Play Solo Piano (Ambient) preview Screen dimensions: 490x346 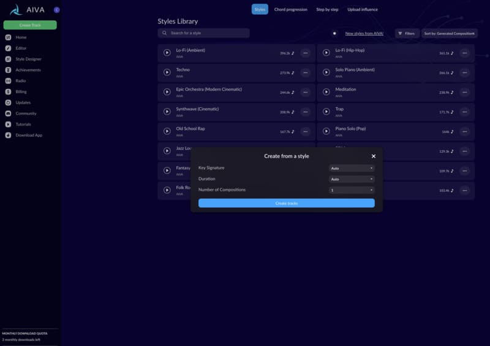326,72
